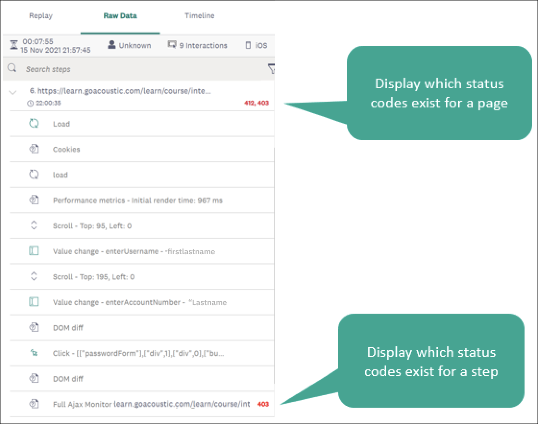
Task: Switch to the Replay tab
Action: 41,16
